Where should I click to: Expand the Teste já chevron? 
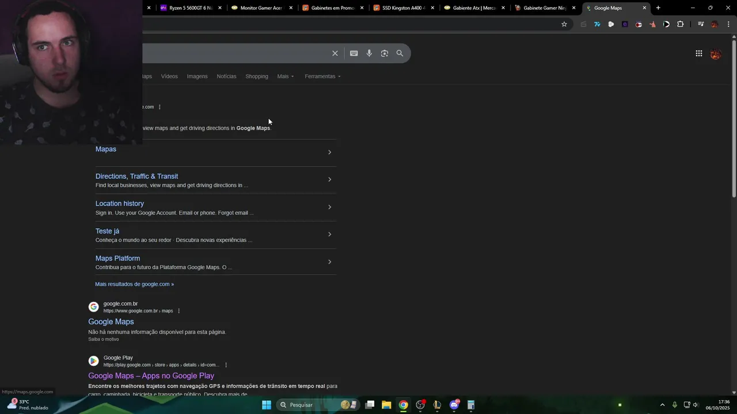pyautogui.click(x=329, y=234)
